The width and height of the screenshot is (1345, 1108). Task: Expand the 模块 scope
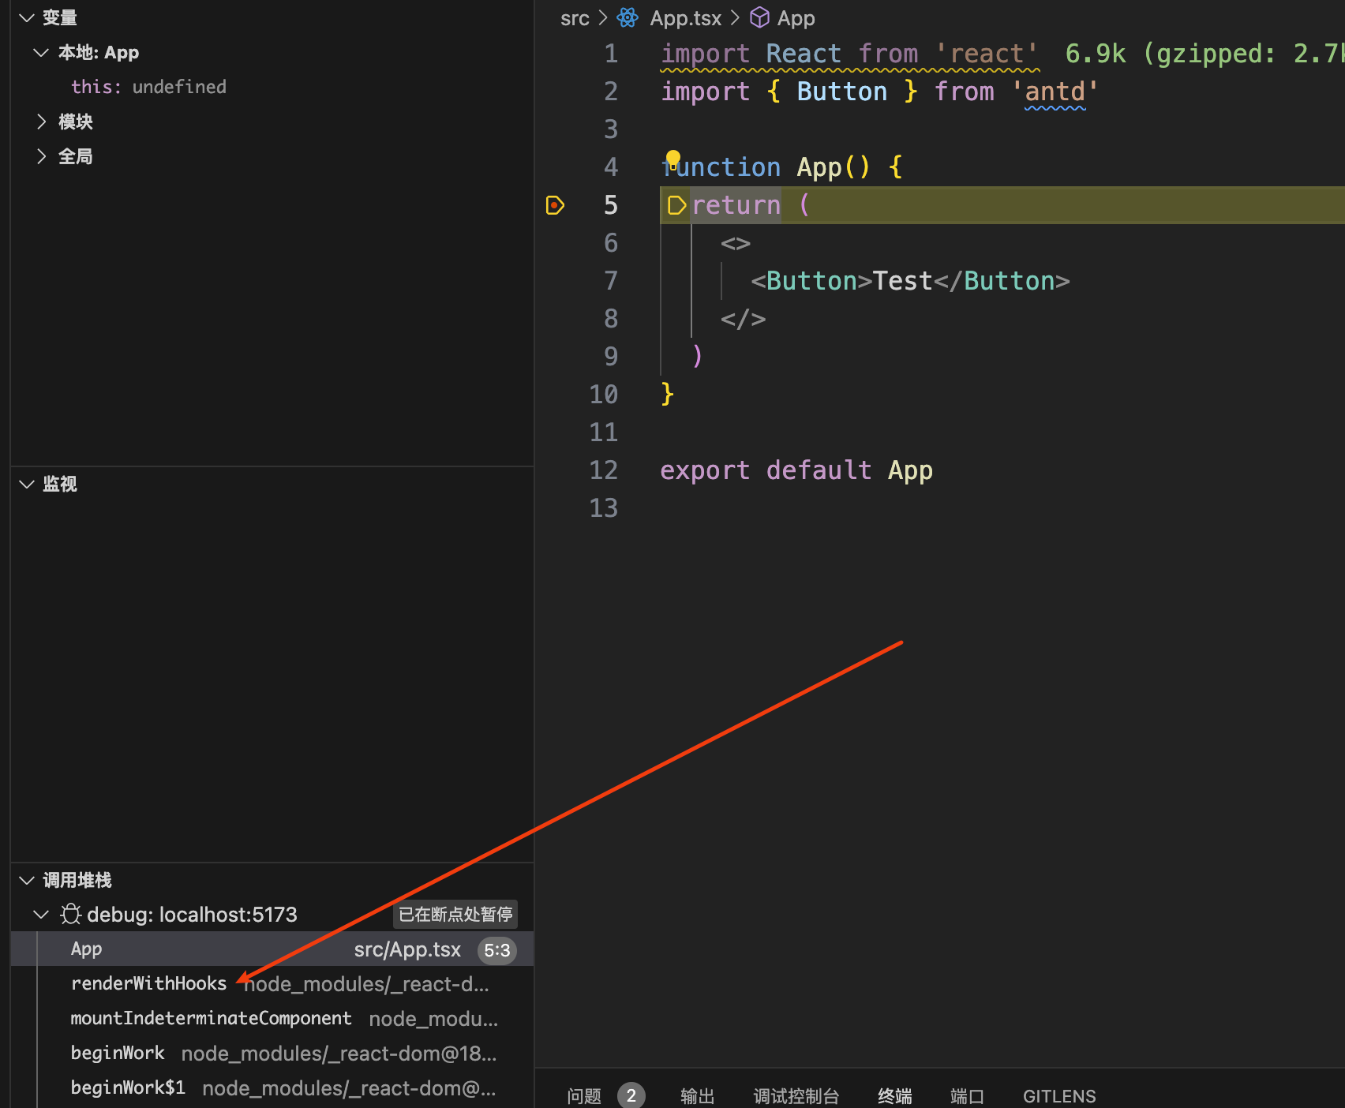point(41,122)
